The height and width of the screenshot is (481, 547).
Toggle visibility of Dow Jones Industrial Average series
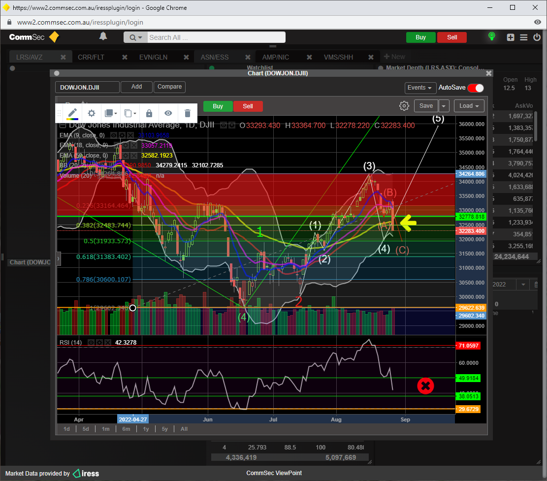223,125
